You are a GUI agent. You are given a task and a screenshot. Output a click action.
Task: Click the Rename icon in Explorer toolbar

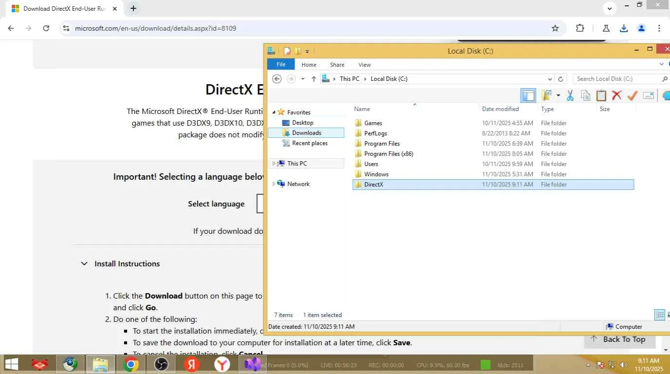tap(648, 95)
